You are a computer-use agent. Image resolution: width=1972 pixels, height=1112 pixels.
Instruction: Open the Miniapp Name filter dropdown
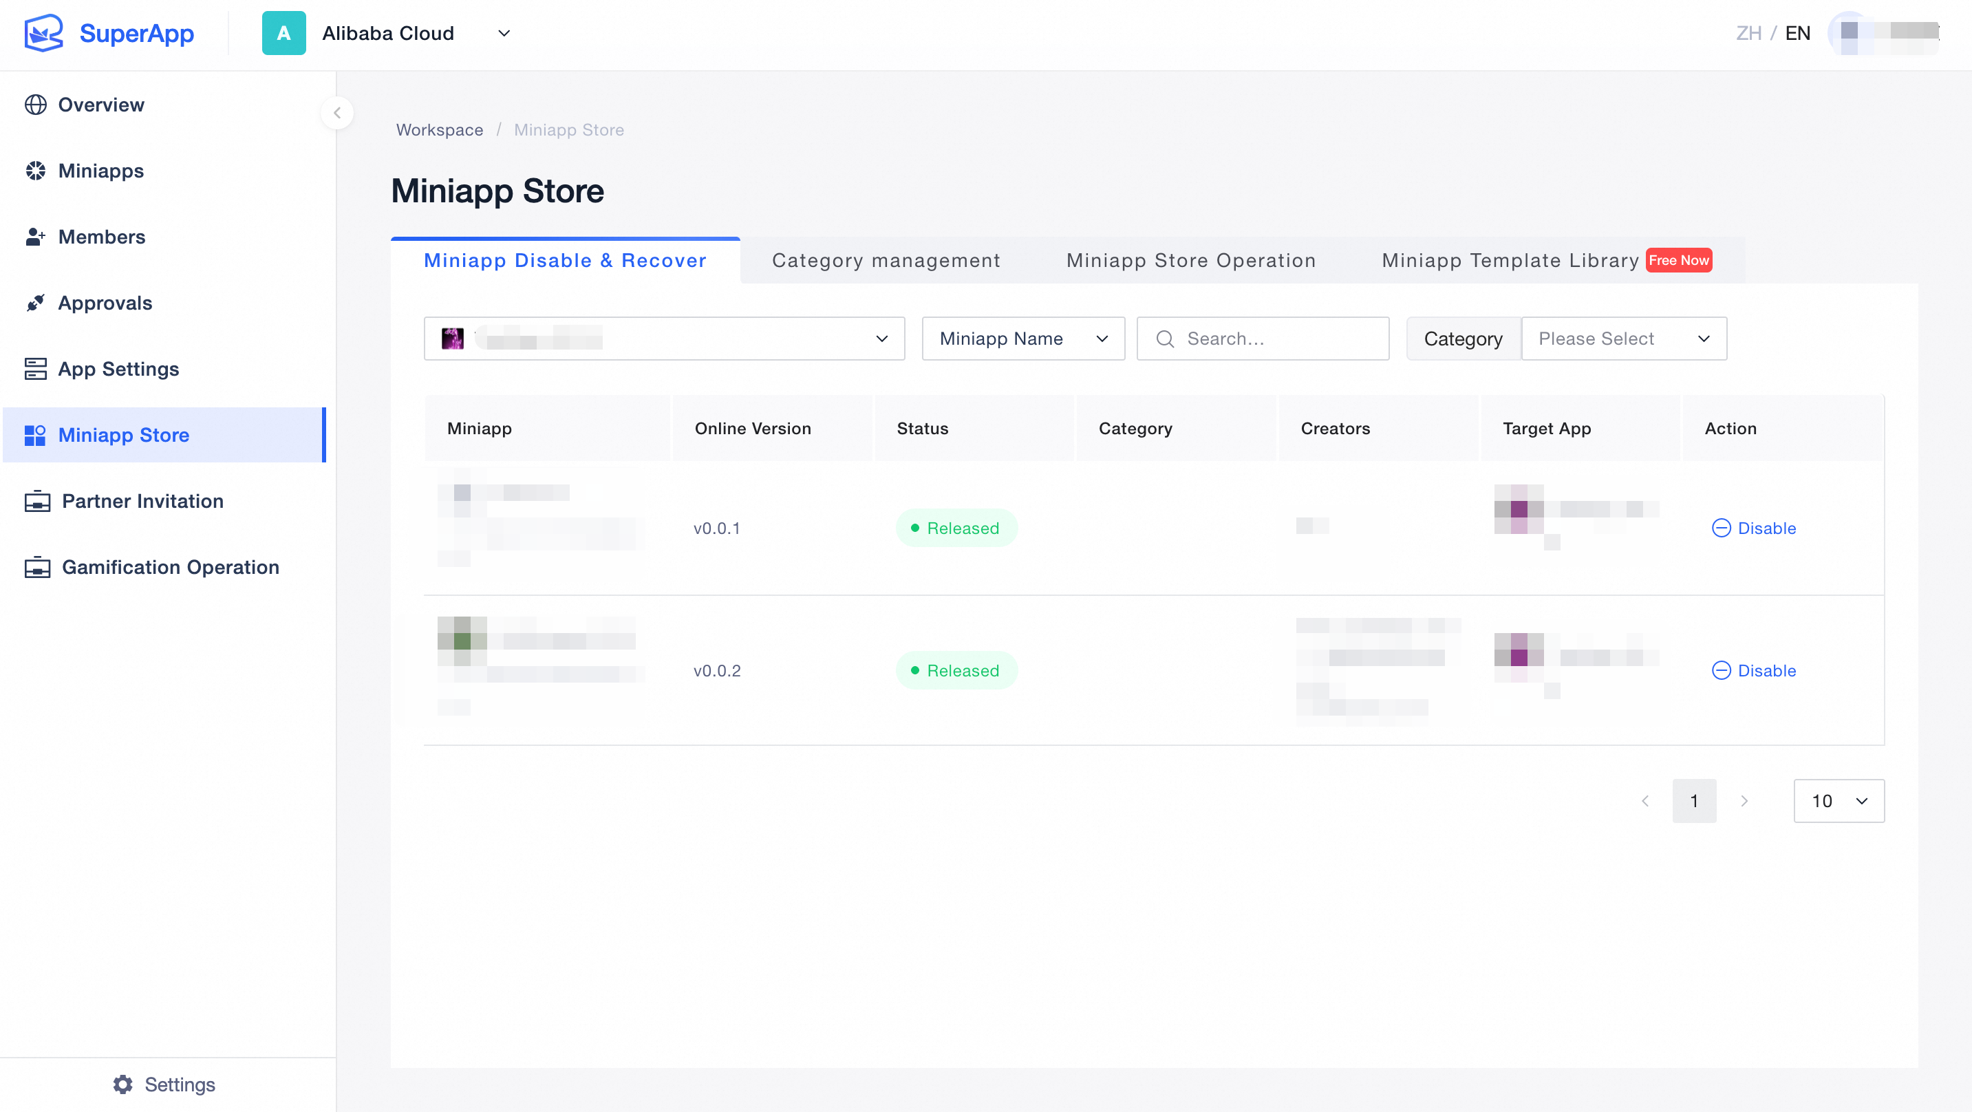point(1024,339)
